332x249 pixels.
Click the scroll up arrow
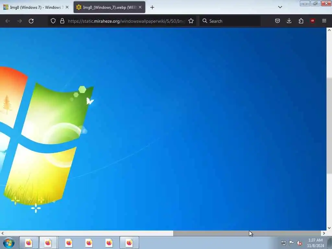coord(329,30)
